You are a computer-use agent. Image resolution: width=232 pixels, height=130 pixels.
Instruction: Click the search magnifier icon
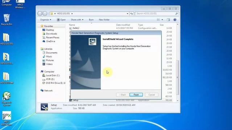177,14
